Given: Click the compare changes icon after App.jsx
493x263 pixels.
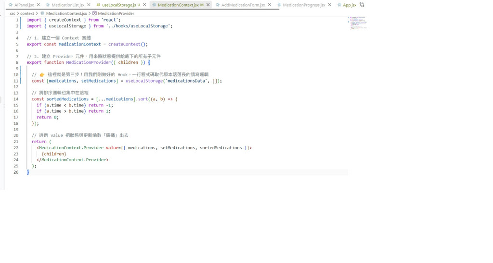Looking at the screenshot, I should click(362, 5).
